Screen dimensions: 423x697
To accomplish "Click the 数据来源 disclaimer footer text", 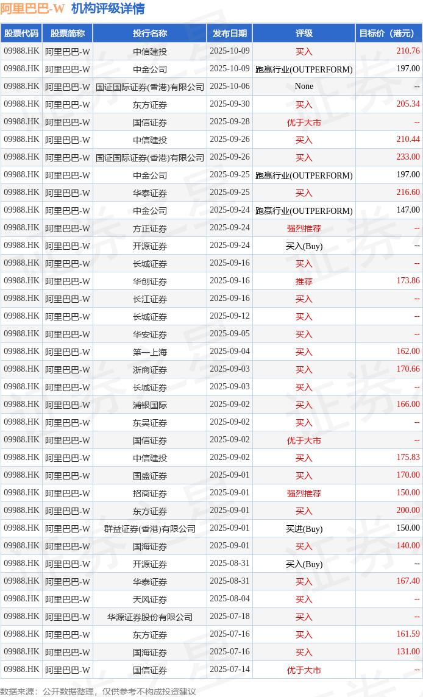I will click(98, 692).
